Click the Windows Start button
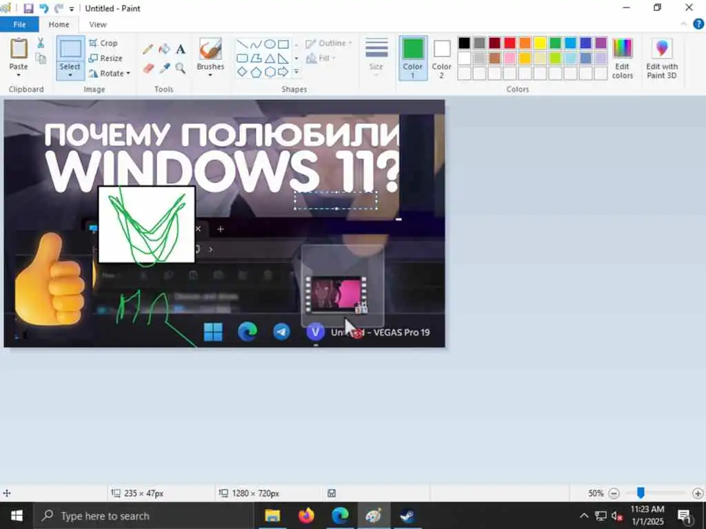The height and width of the screenshot is (529, 706). pyautogui.click(x=17, y=515)
